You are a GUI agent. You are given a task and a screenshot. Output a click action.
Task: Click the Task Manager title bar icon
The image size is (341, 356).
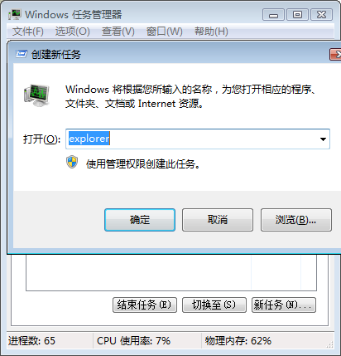pos(15,14)
